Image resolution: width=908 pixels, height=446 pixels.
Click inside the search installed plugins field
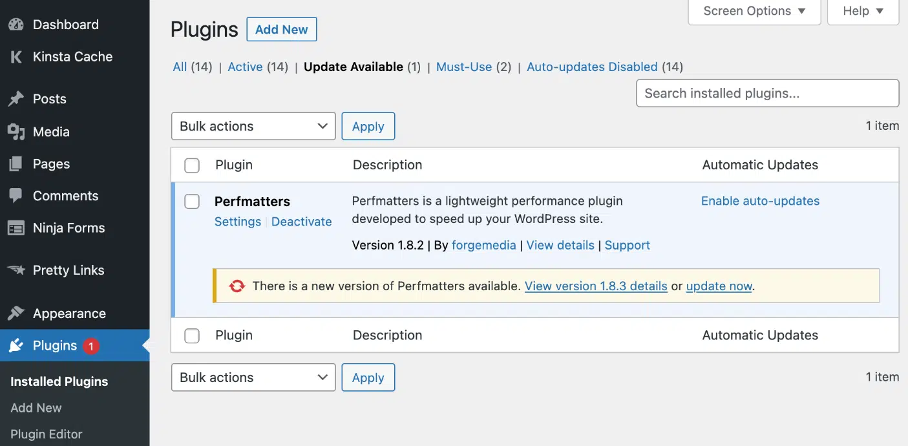(766, 93)
